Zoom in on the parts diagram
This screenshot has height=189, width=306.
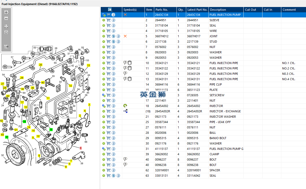coord(6,12)
